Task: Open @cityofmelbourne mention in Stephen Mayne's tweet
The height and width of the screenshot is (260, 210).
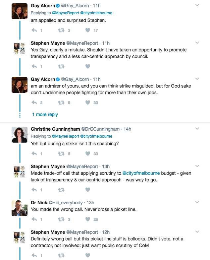Action: [x=141, y=173]
